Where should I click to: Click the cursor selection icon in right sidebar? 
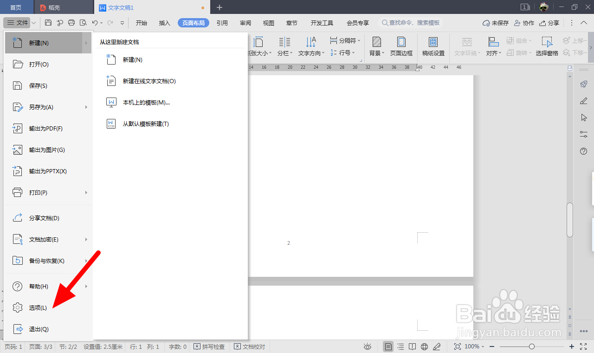coord(584,118)
